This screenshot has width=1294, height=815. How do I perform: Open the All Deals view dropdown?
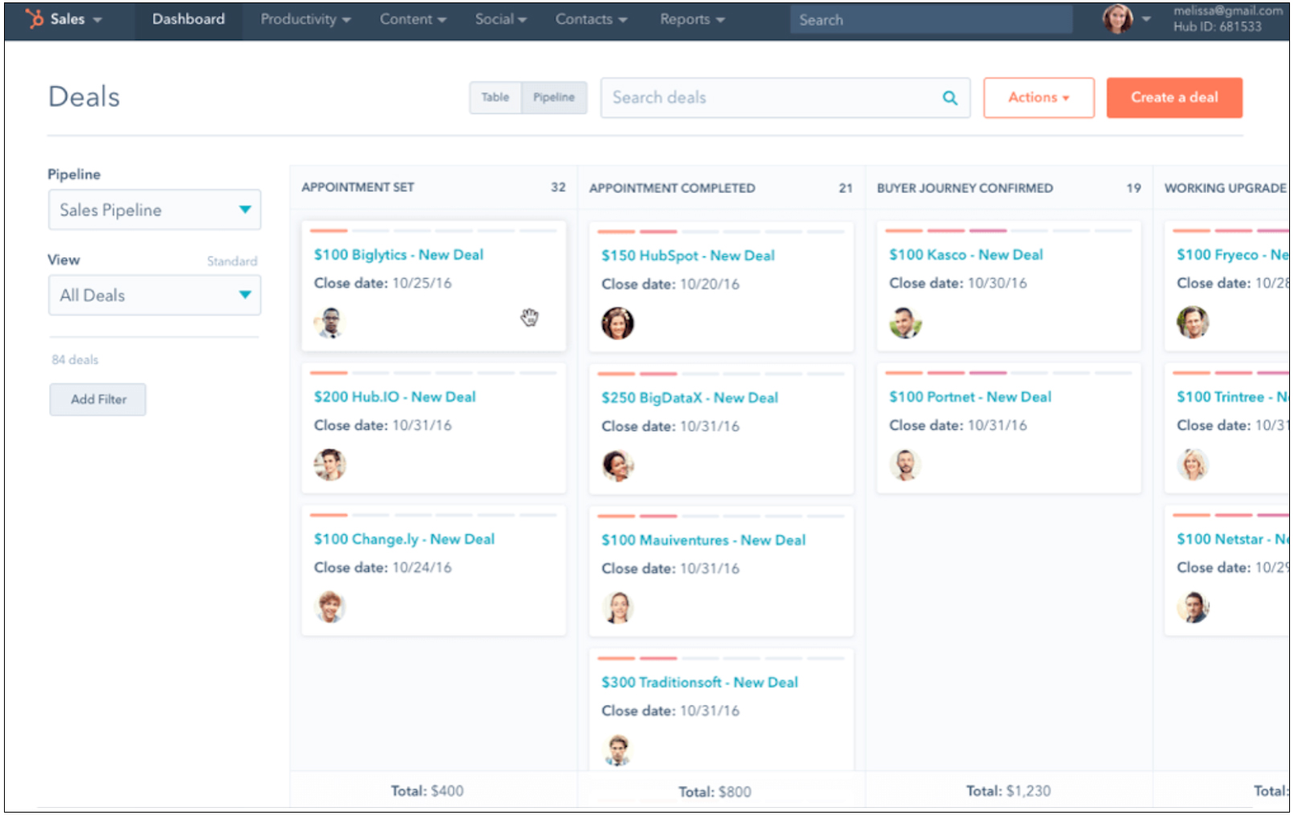point(154,295)
